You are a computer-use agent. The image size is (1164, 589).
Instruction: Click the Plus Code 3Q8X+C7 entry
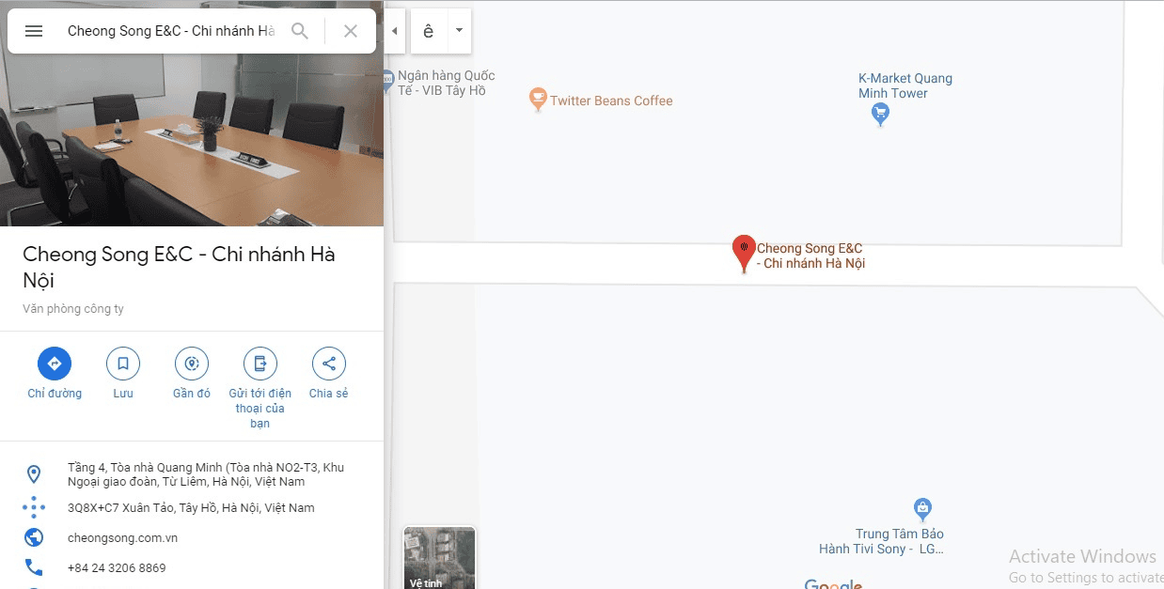191,508
